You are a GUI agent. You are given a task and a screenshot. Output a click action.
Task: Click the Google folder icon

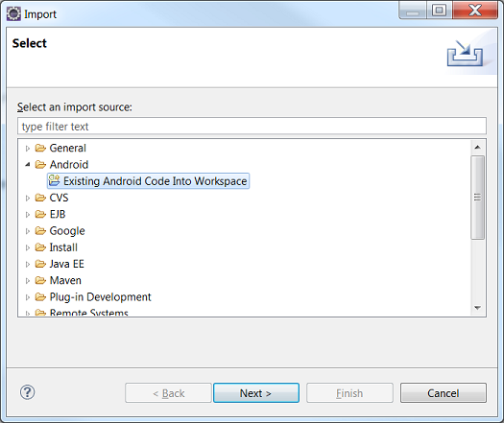coord(40,231)
